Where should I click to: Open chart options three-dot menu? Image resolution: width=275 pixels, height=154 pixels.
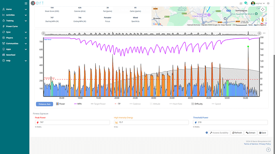(264, 33)
